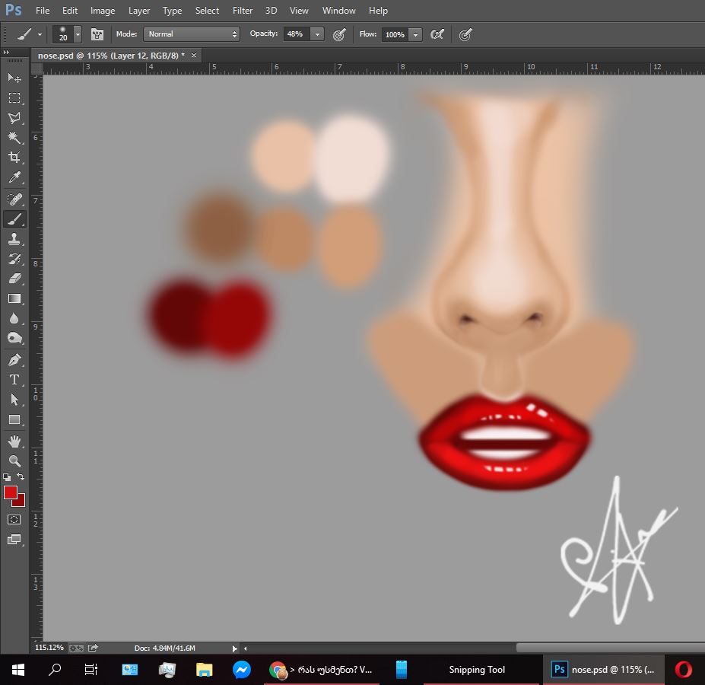The width and height of the screenshot is (705, 685).
Task: Open the blending Mode dropdown
Action: pos(192,34)
